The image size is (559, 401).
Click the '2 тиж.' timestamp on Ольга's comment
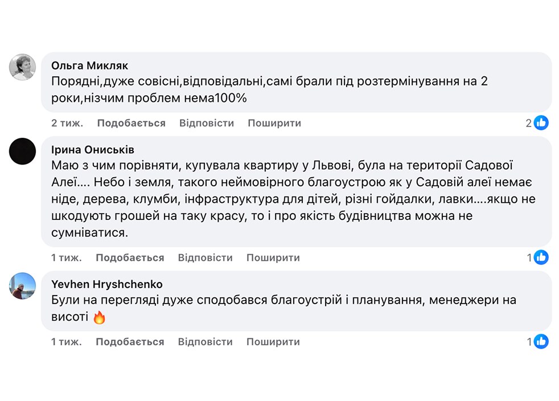67,123
